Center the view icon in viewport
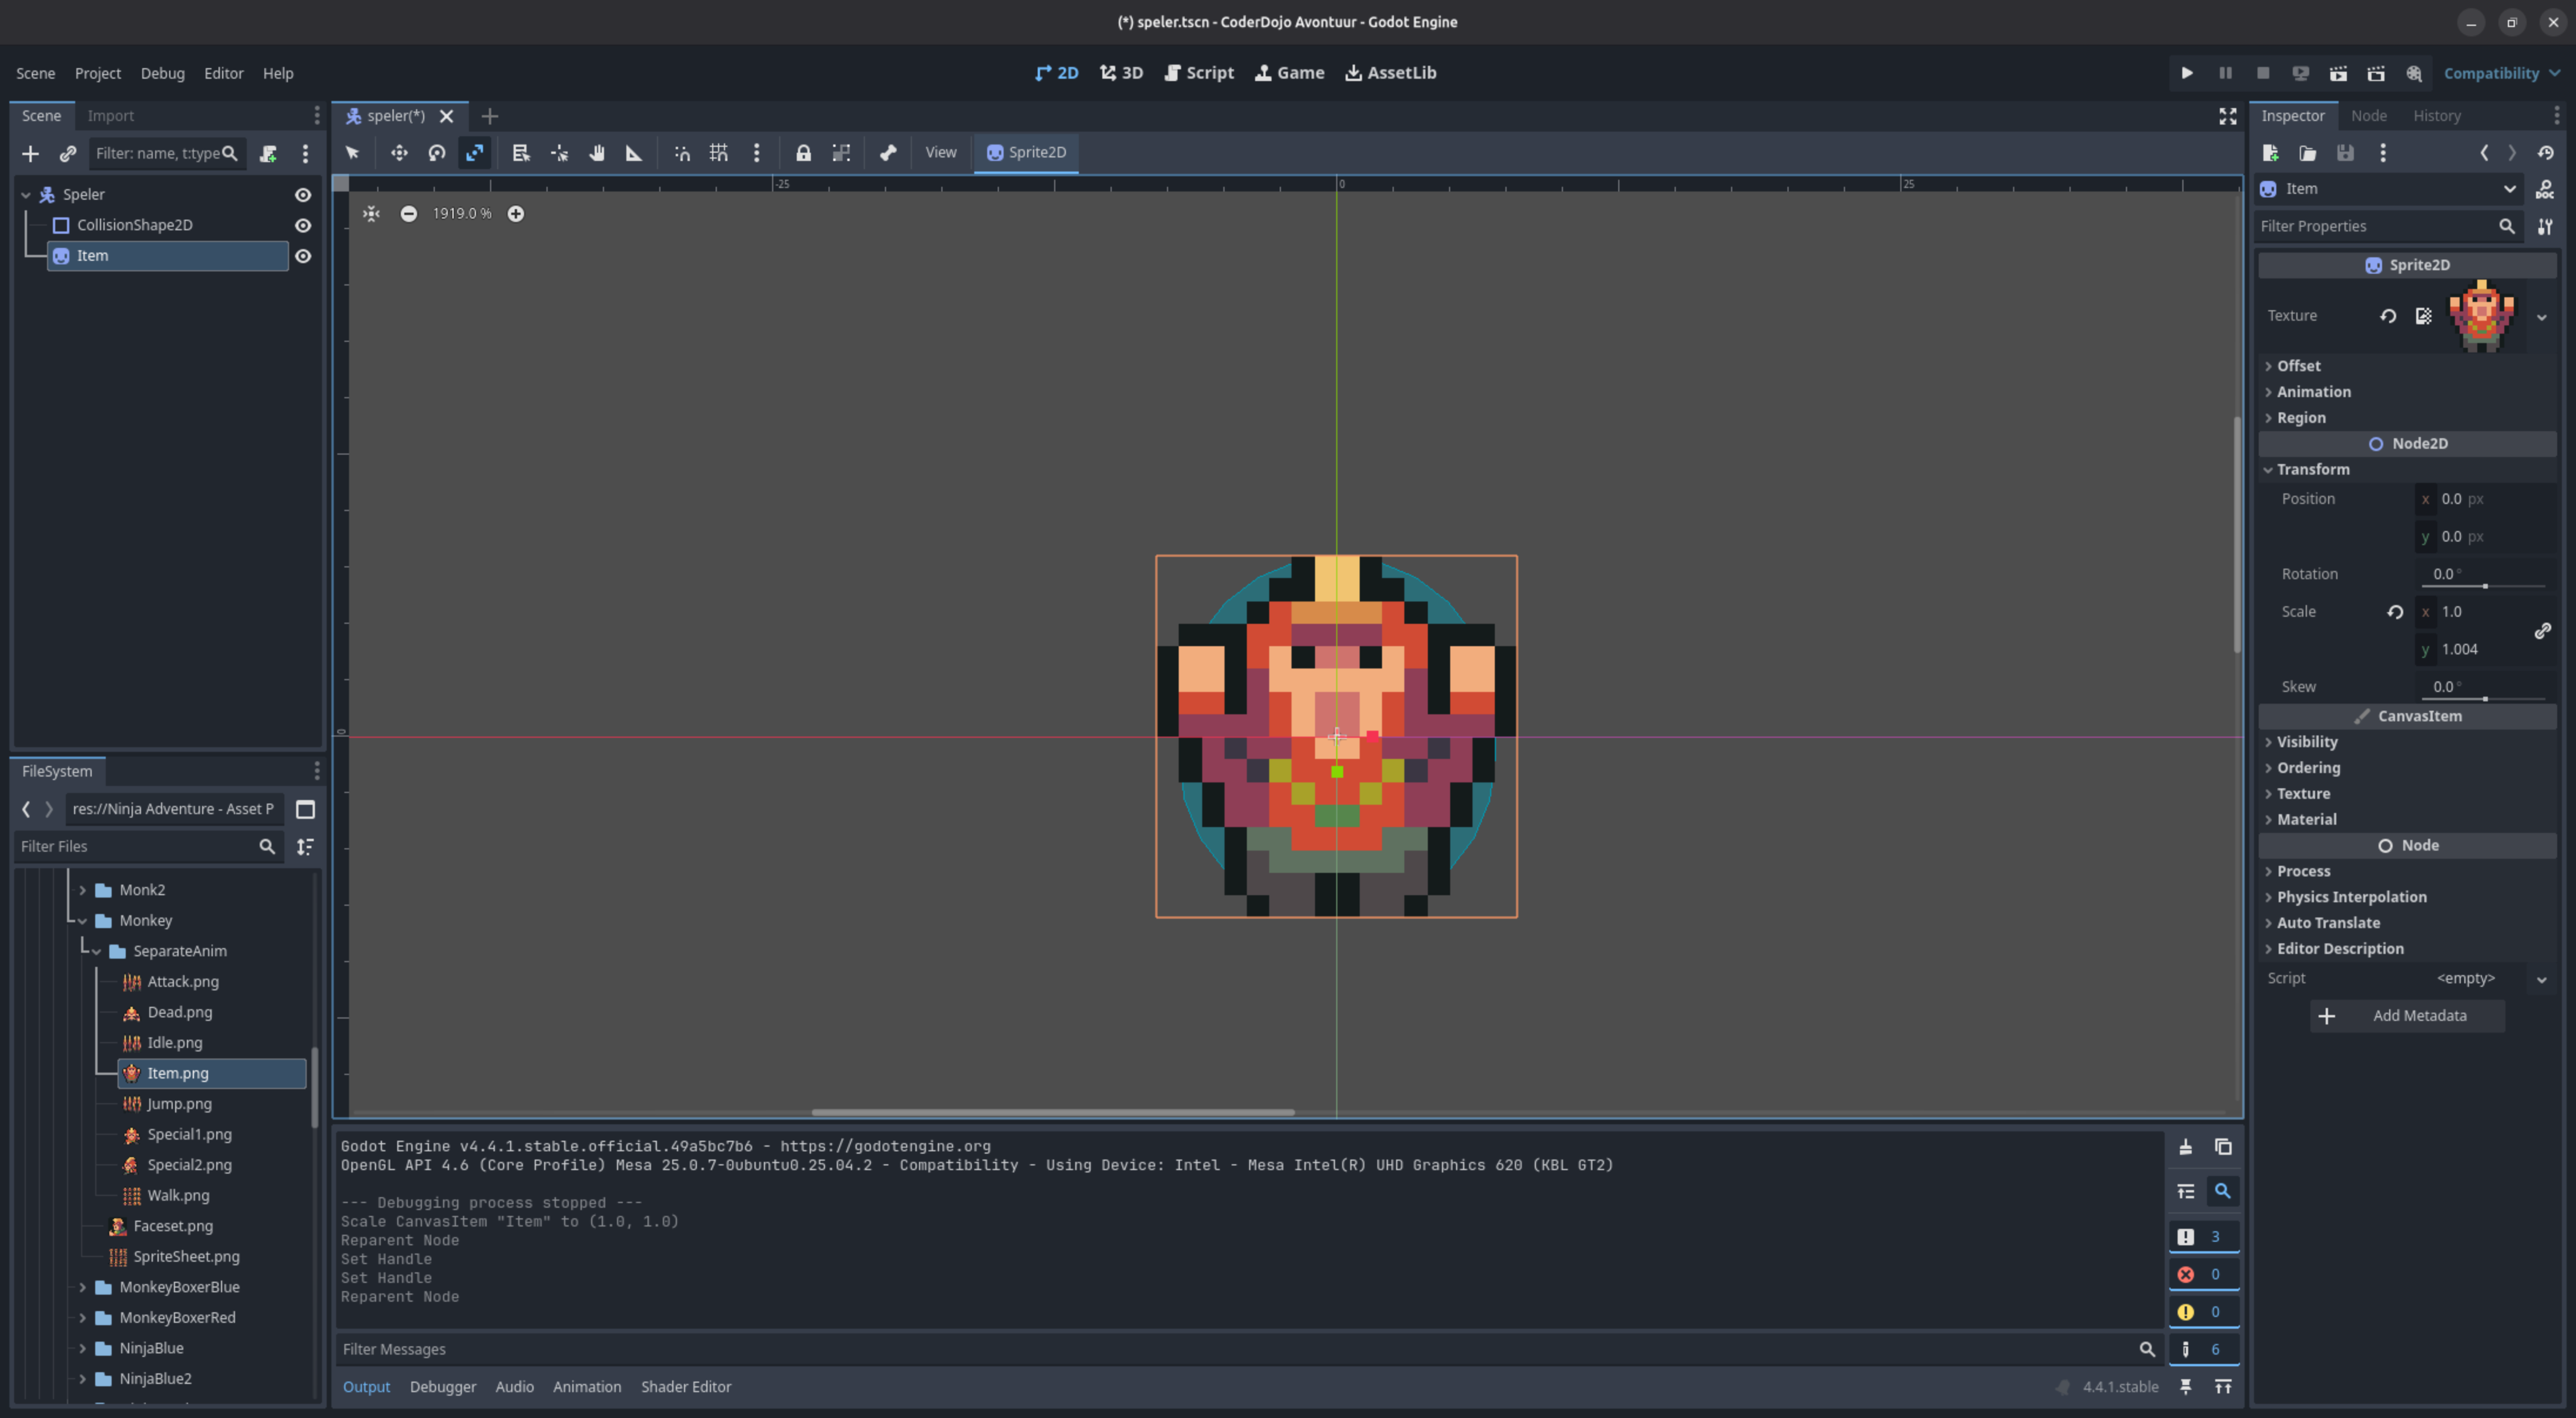Image resolution: width=2576 pixels, height=1418 pixels. 371,213
